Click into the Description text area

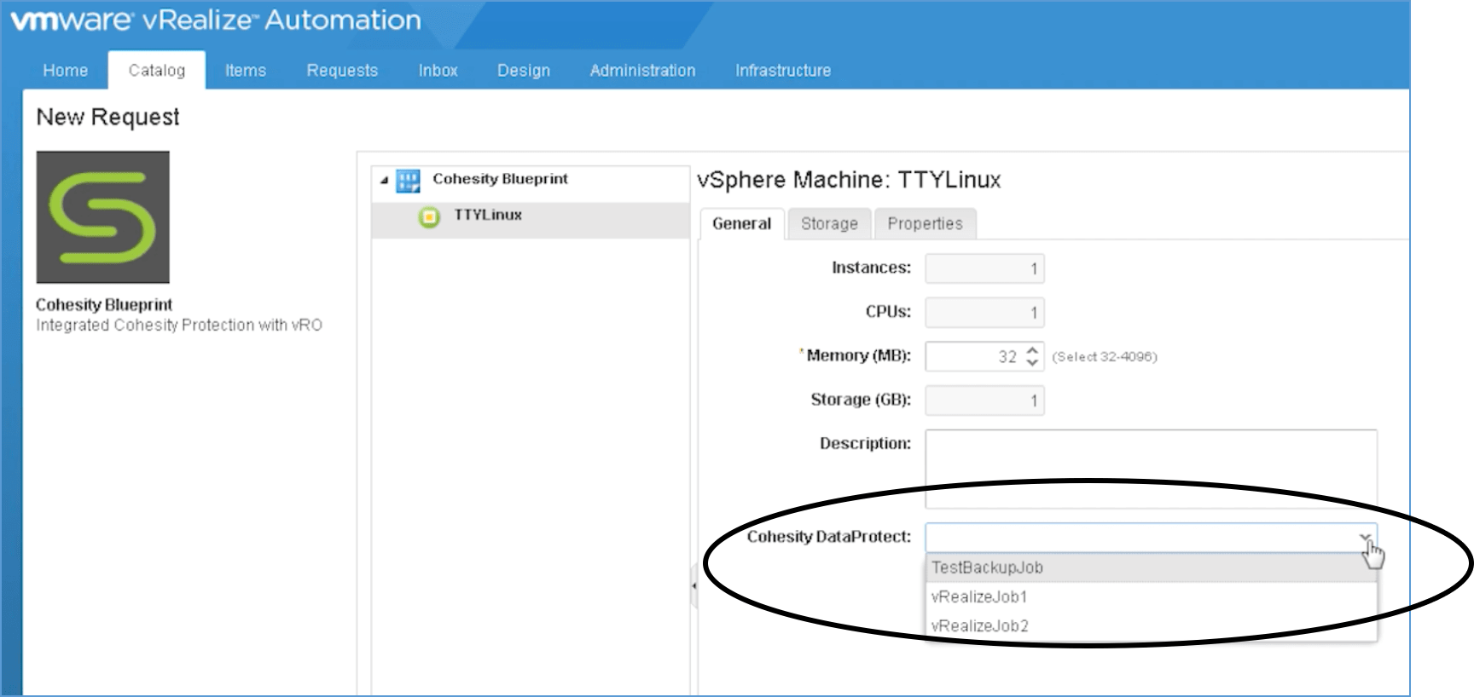click(1151, 469)
